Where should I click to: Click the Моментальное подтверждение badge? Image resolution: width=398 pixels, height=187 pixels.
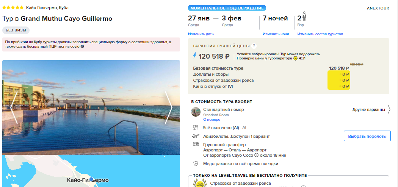tap(227, 8)
